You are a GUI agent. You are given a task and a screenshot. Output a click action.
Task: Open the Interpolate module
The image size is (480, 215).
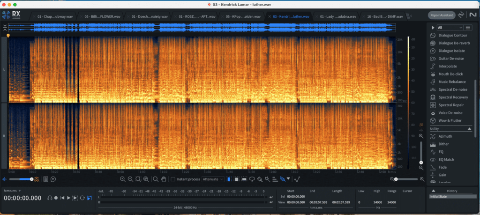(443, 67)
